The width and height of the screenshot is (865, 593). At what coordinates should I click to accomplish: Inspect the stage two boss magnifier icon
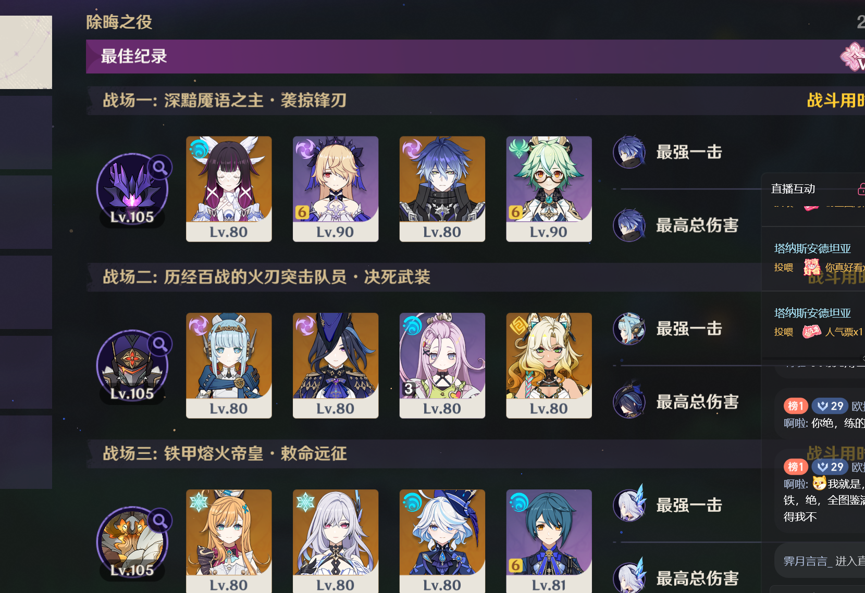tap(160, 344)
